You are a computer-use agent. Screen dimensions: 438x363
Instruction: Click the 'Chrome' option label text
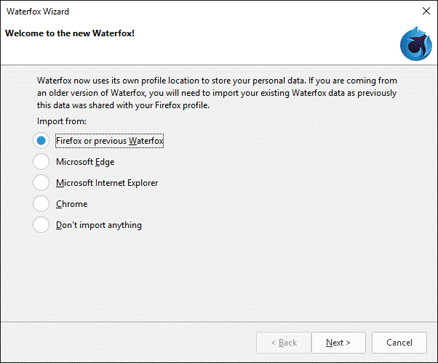pos(71,204)
